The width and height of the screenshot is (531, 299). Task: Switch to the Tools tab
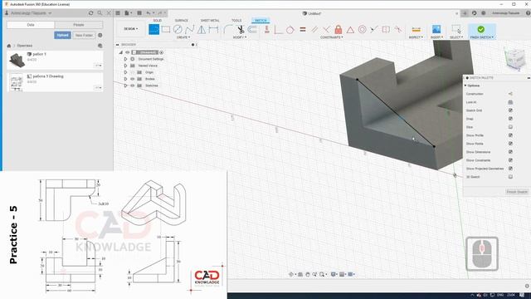tap(236, 20)
